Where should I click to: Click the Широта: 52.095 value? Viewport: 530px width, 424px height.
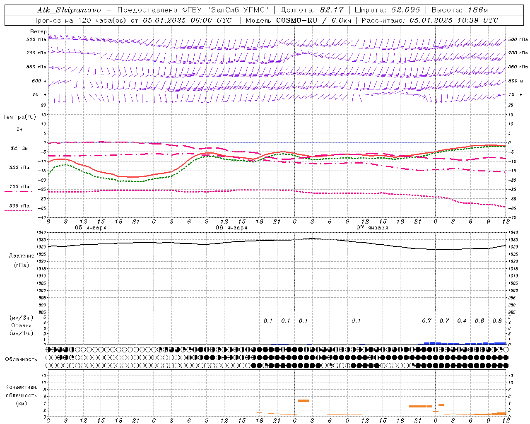[388, 10]
